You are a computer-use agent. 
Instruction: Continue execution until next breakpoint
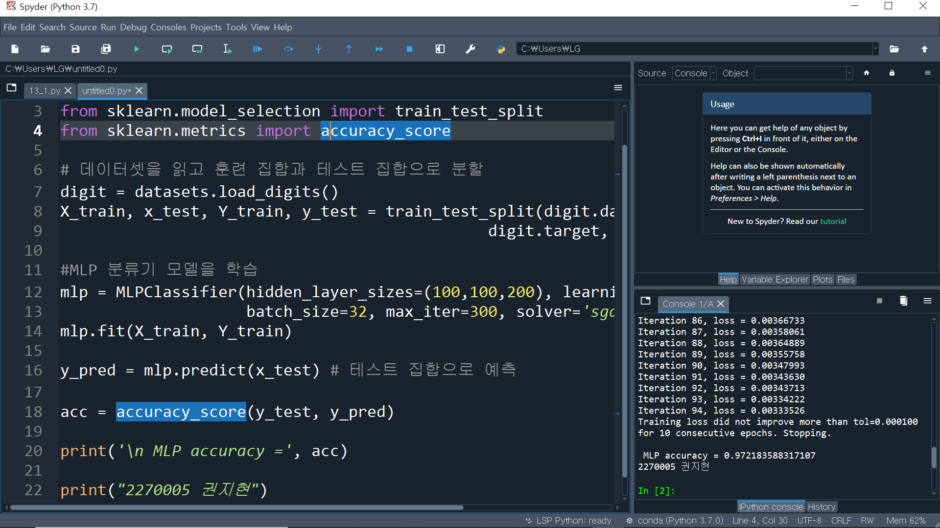coord(379,49)
